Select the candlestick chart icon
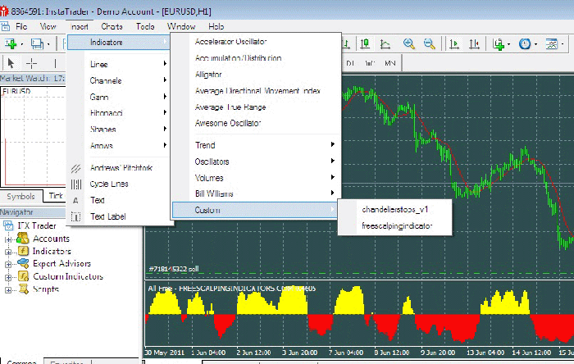The height and width of the screenshot is (364, 574). [x=367, y=43]
